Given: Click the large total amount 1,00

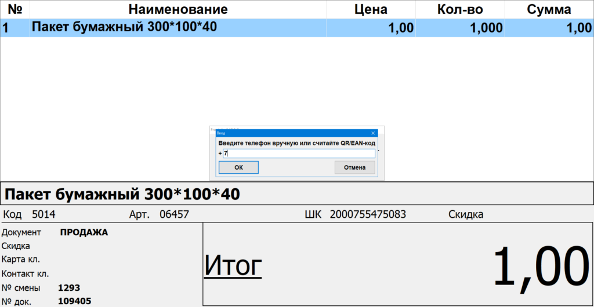Looking at the screenshot, I should [537, 266].
